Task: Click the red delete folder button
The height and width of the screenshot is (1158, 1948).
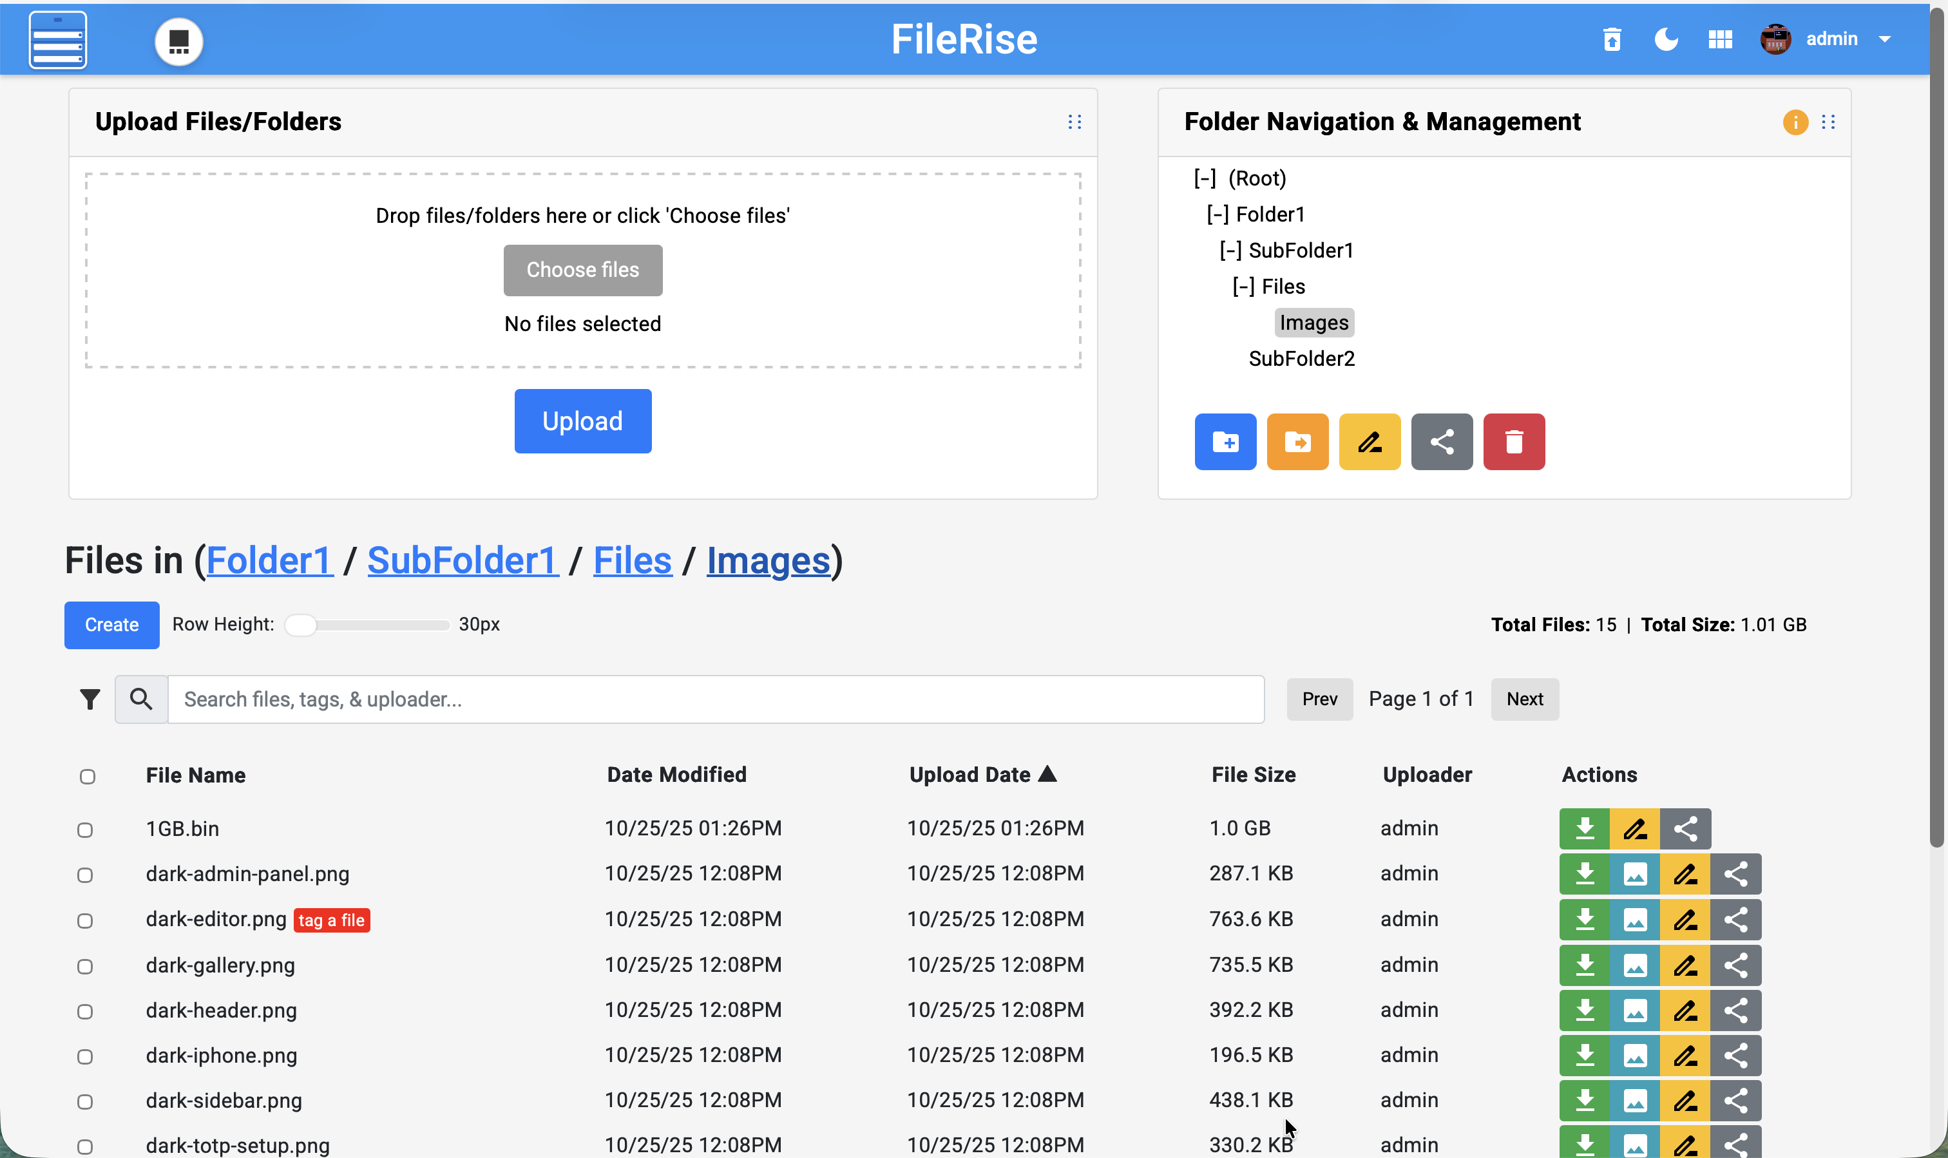Action: 1513,442
